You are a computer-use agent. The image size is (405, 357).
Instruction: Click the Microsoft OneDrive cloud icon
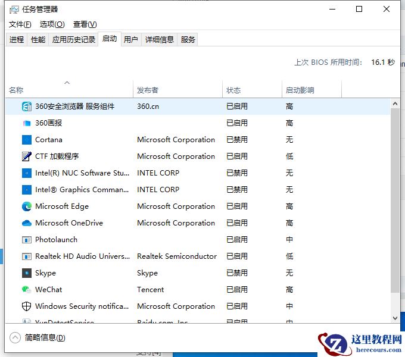(x=27, y=223)
